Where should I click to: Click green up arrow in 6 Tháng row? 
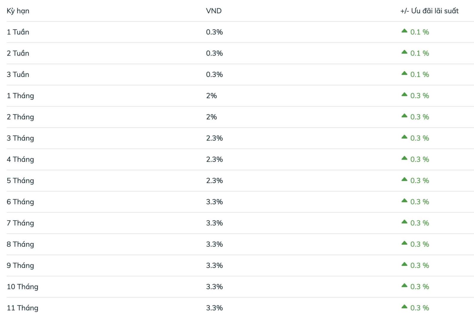[x=404, y=200]
